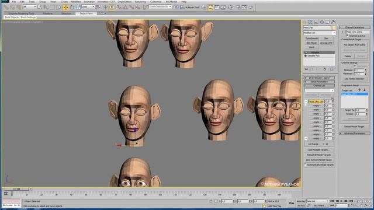Toggle Channel is Active checkbox
The width and height of the screenshot is (374, 210).
(347, 36)
